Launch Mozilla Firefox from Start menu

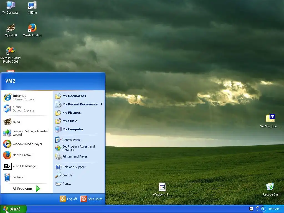pyautogui.click(x=26, y=155)
